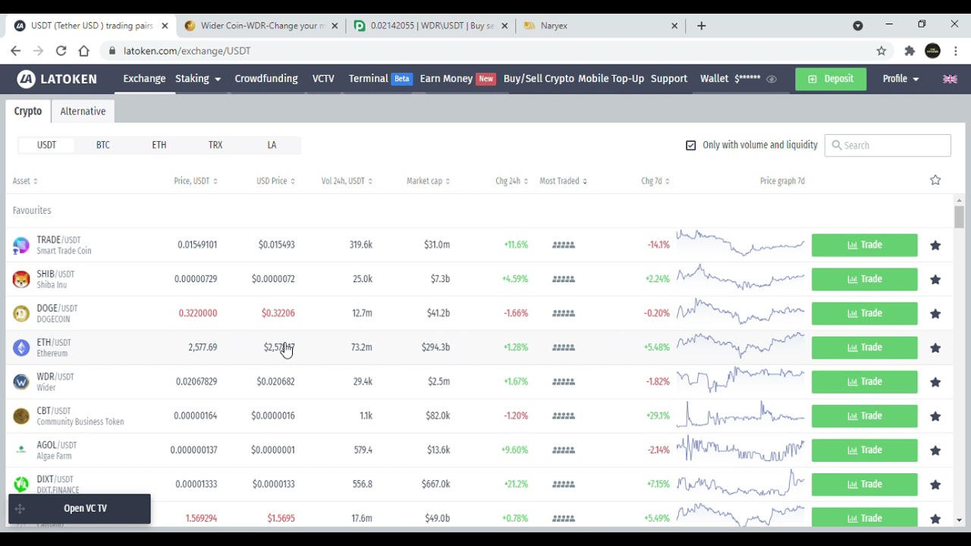The width and height of the screenshot is (971, 546).
Task: Open Crowdfunding nav item
Action: tap(266, 79)
